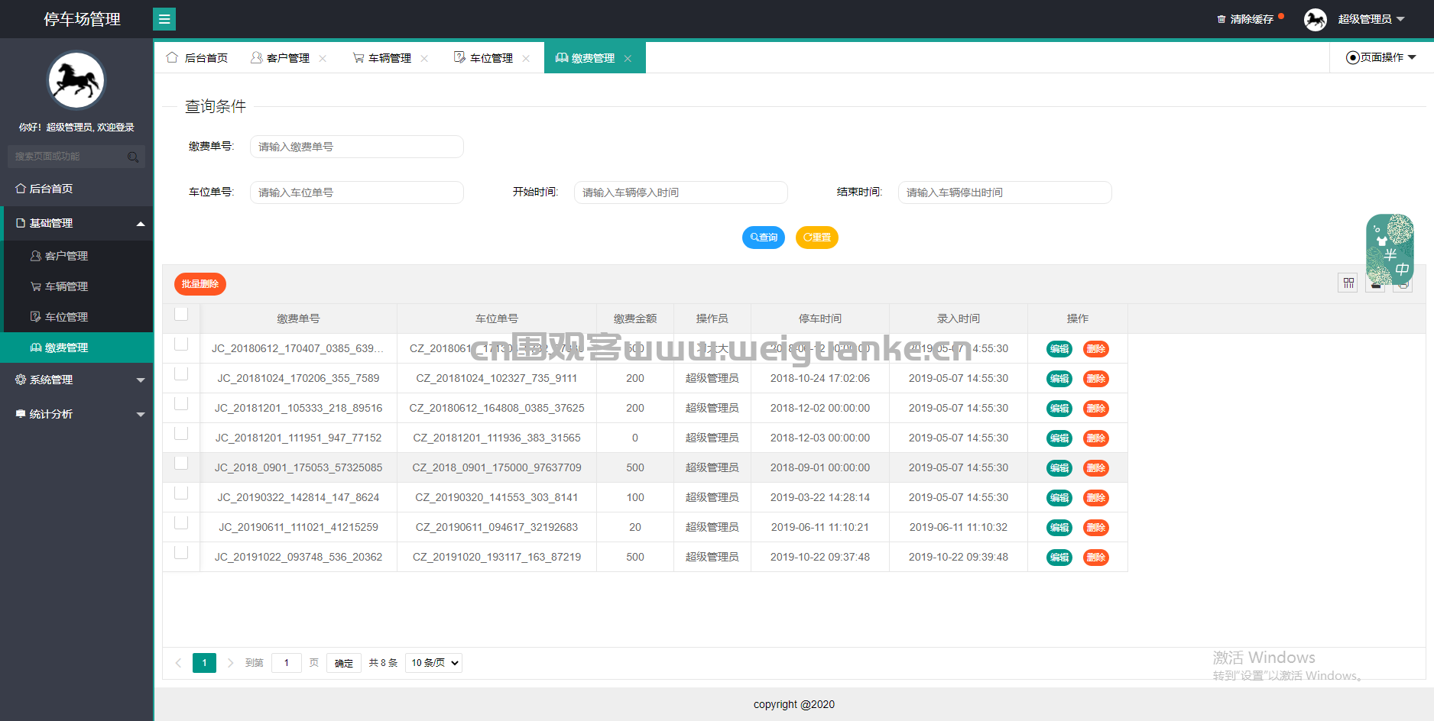The image size is (1434, 721).
Task: Open column filter grid icon above table
Action: pos(1348,283)
